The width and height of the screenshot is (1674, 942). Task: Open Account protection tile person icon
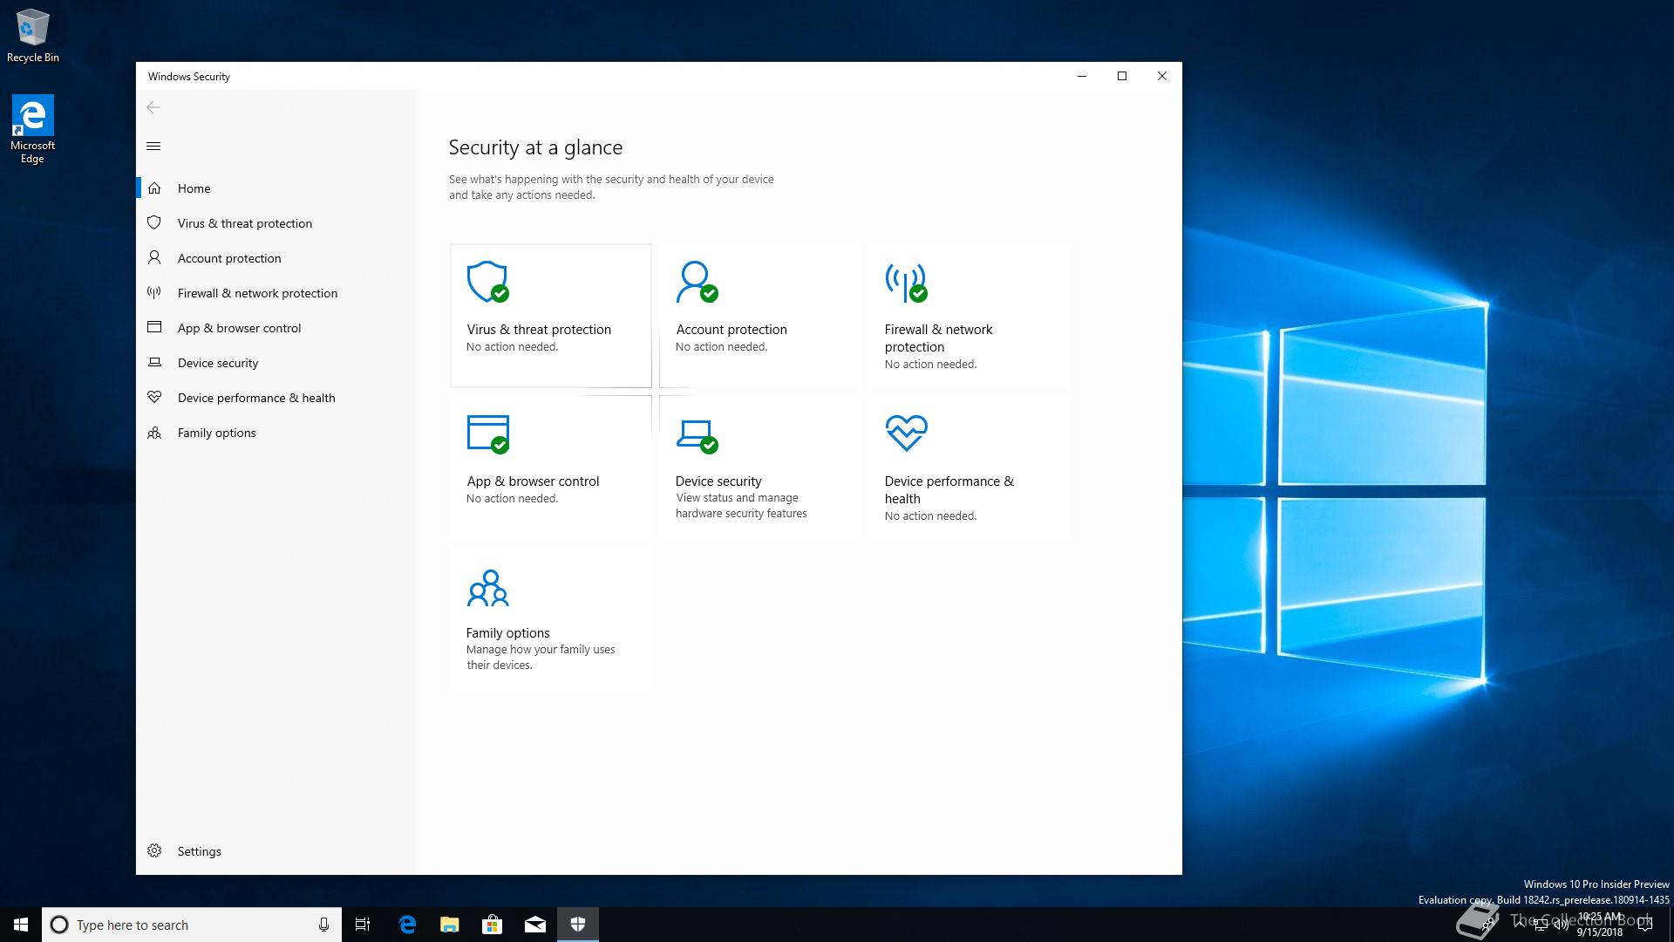697,282
